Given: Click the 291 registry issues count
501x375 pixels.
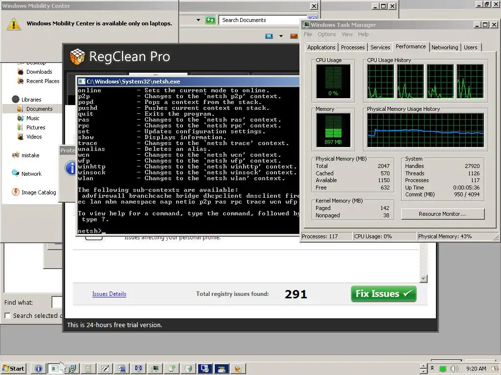Looking at the screenshot, I should (x=296, y=294).
